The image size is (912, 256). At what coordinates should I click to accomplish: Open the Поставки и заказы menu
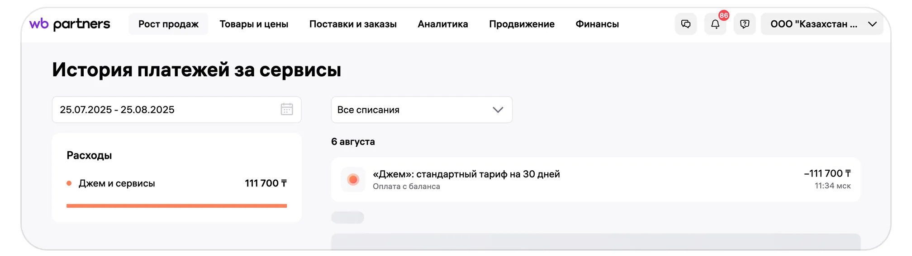(x=353, y=24)
